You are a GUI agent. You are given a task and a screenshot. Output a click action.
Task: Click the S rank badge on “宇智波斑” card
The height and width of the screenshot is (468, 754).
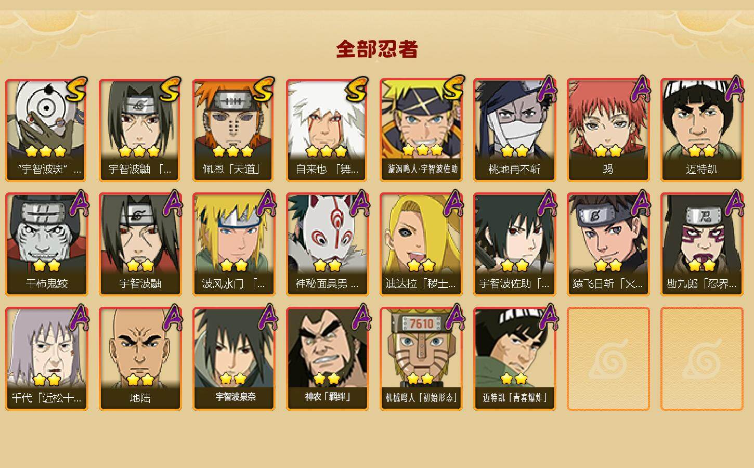(76, 89)
